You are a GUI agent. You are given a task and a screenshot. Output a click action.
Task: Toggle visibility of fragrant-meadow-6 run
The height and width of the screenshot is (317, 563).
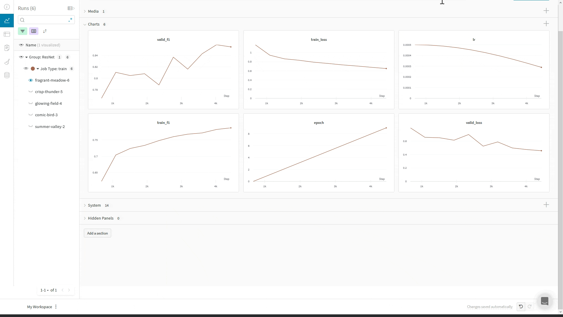coord(31,80)
